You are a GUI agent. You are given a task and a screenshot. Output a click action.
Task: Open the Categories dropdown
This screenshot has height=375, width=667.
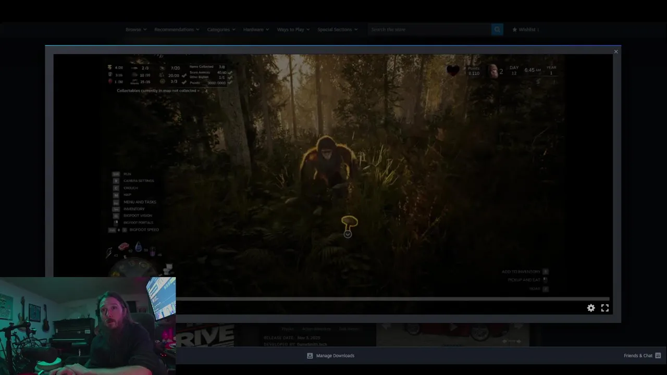[x=221, y=30]
